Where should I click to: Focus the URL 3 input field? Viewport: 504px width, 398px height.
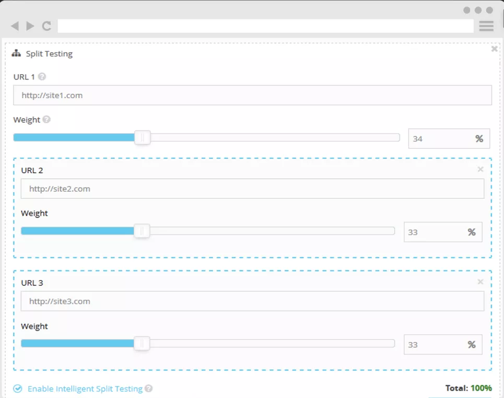(x=252, y=301)
